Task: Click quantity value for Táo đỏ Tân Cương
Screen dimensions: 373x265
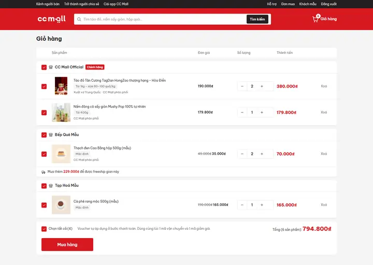Action: click(252, 86)
